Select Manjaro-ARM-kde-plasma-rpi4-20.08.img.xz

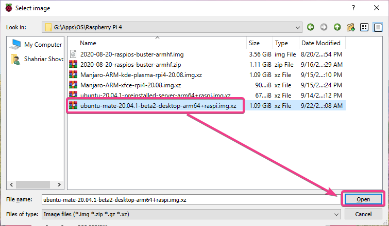pyautogui.click(x=141, y=75)
